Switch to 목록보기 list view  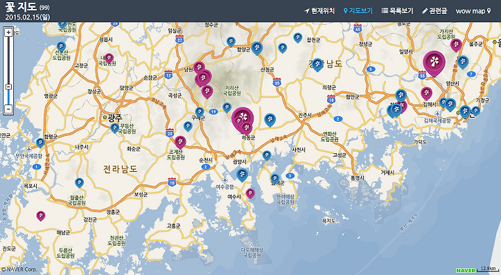click(397, 11)
